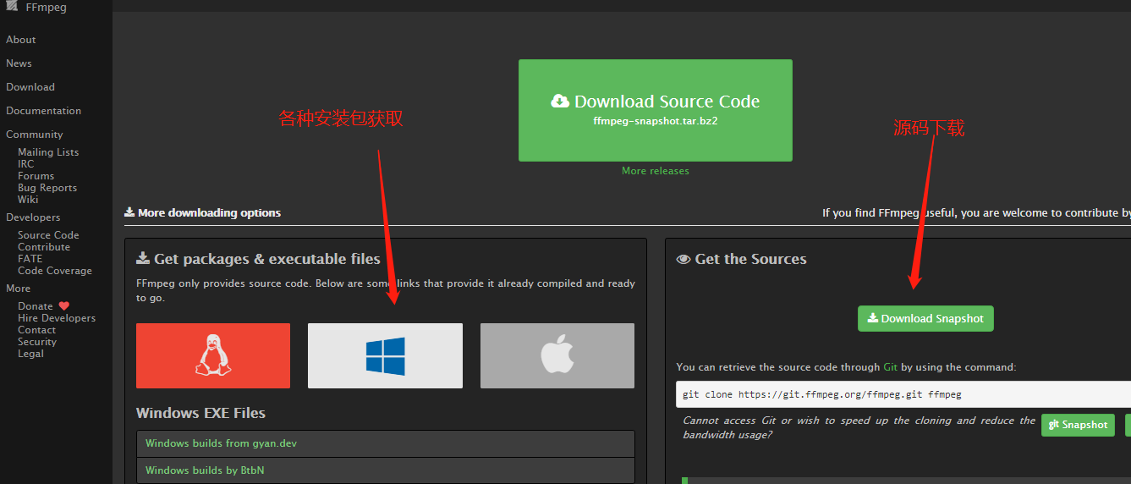Click the small git Snapshot button

[x=1078, y=425]
